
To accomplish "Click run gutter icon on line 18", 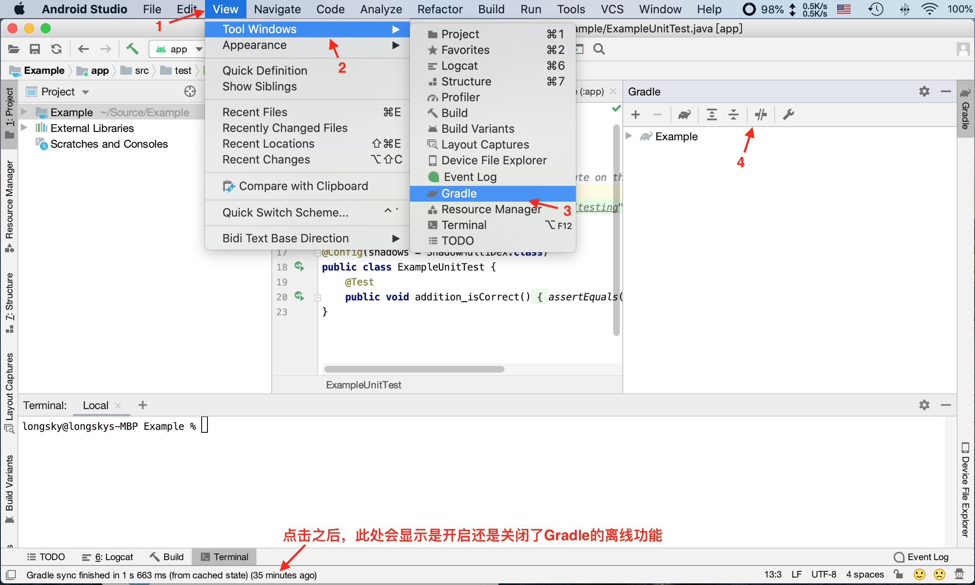I will 299,266.
